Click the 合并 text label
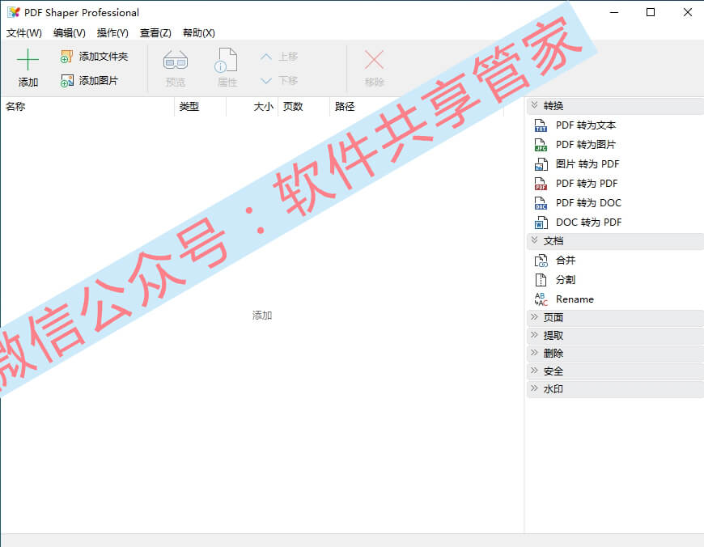The height and width of the screenshot is (547, 704). [x=566, y=261]
